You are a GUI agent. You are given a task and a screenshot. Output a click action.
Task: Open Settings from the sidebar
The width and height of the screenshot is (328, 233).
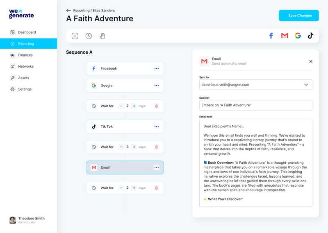(25, 89)
